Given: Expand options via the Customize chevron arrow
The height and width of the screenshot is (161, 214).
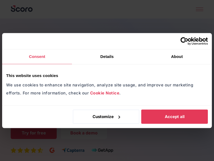Looking at the screenshot, I should [119, 117].
